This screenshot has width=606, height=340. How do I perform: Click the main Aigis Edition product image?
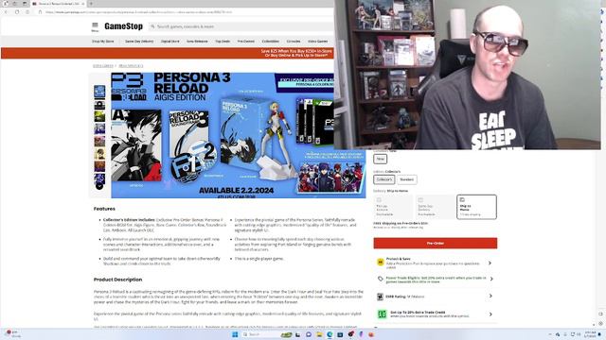(238, 135)
